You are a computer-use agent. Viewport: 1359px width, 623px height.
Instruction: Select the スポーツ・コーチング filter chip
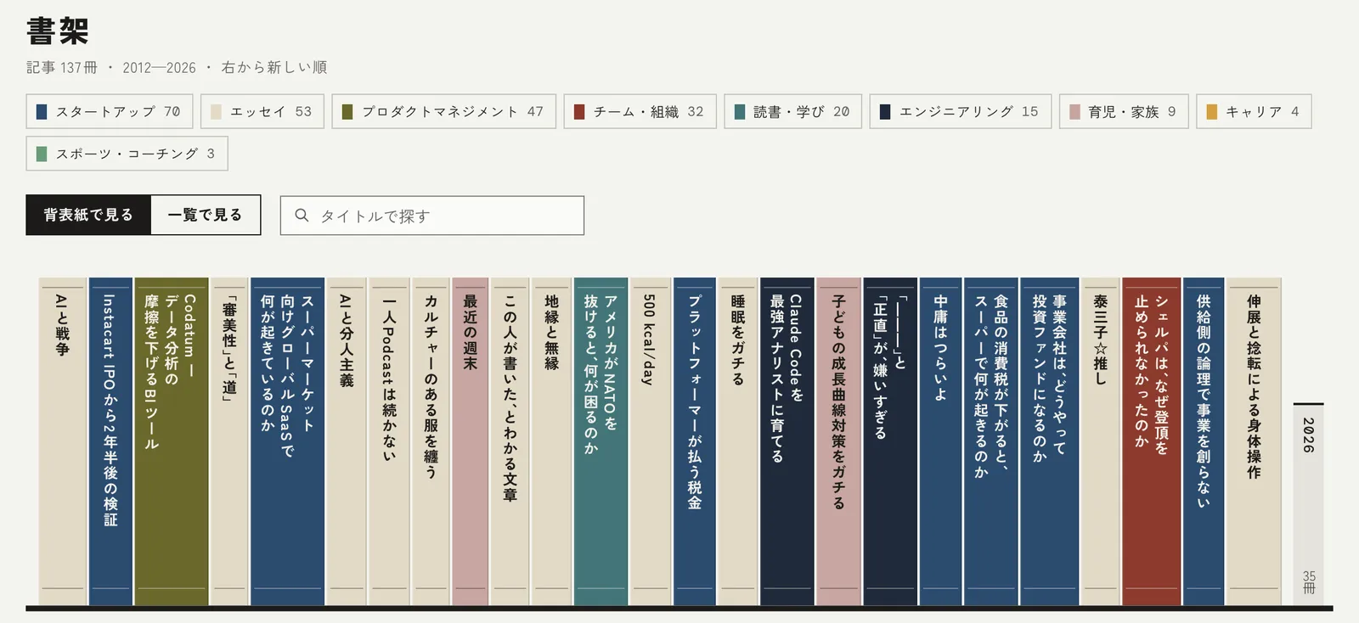pos(127,154)
